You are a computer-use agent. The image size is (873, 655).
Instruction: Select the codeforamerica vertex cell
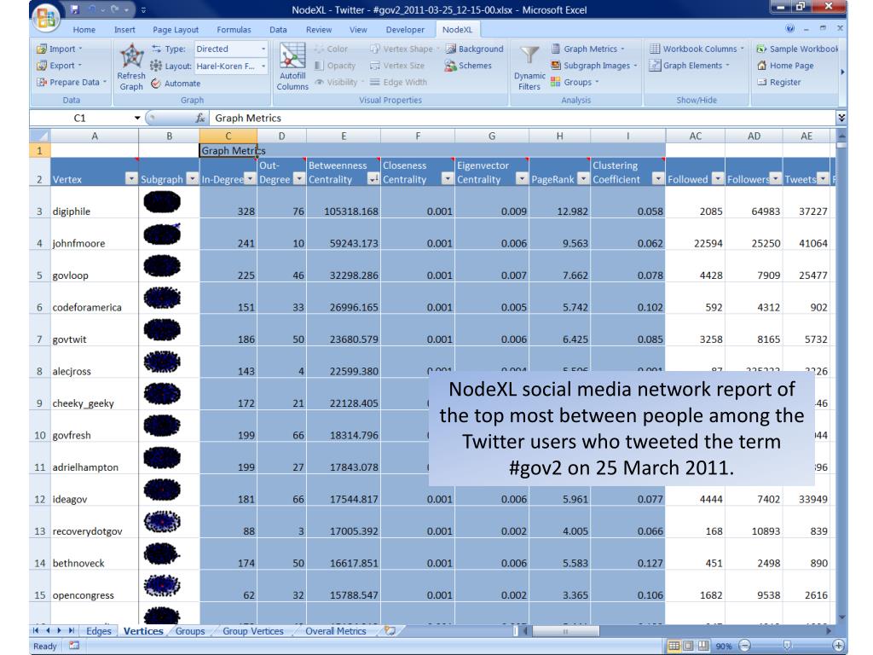click(95, 299)
